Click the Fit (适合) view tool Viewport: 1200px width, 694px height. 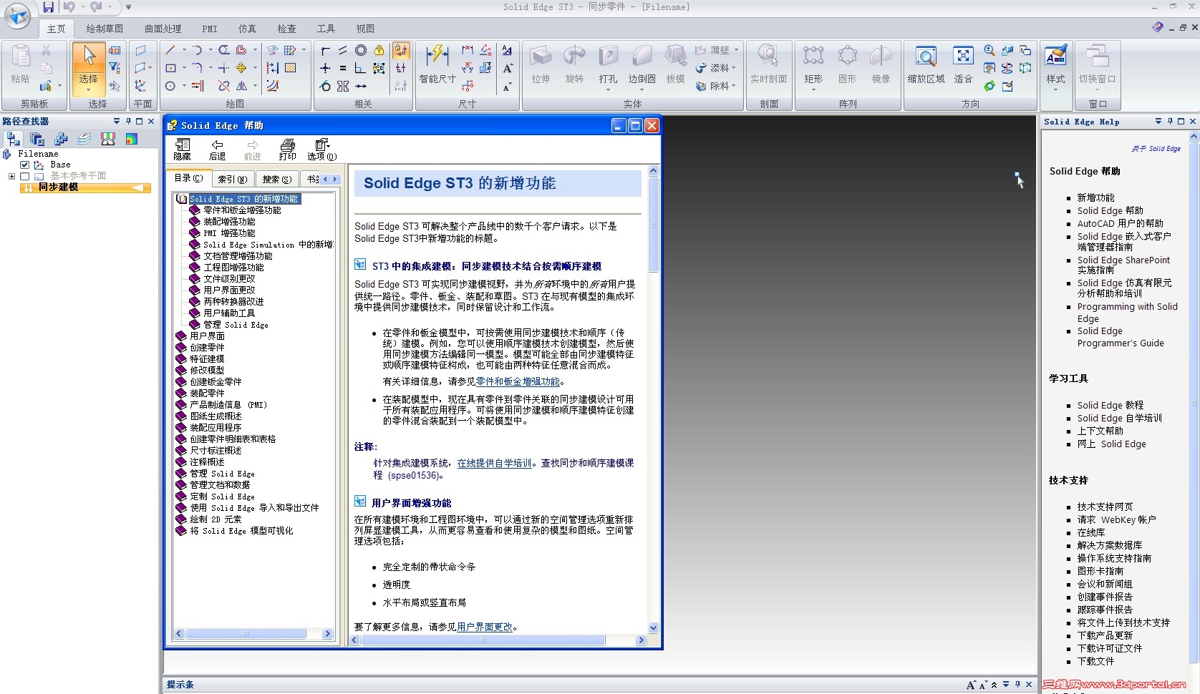pos(963,64)
